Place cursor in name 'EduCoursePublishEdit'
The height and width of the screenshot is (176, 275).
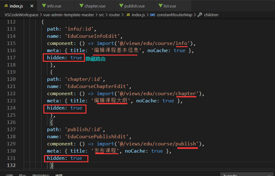pyautogui.click(x=97, y=137)
